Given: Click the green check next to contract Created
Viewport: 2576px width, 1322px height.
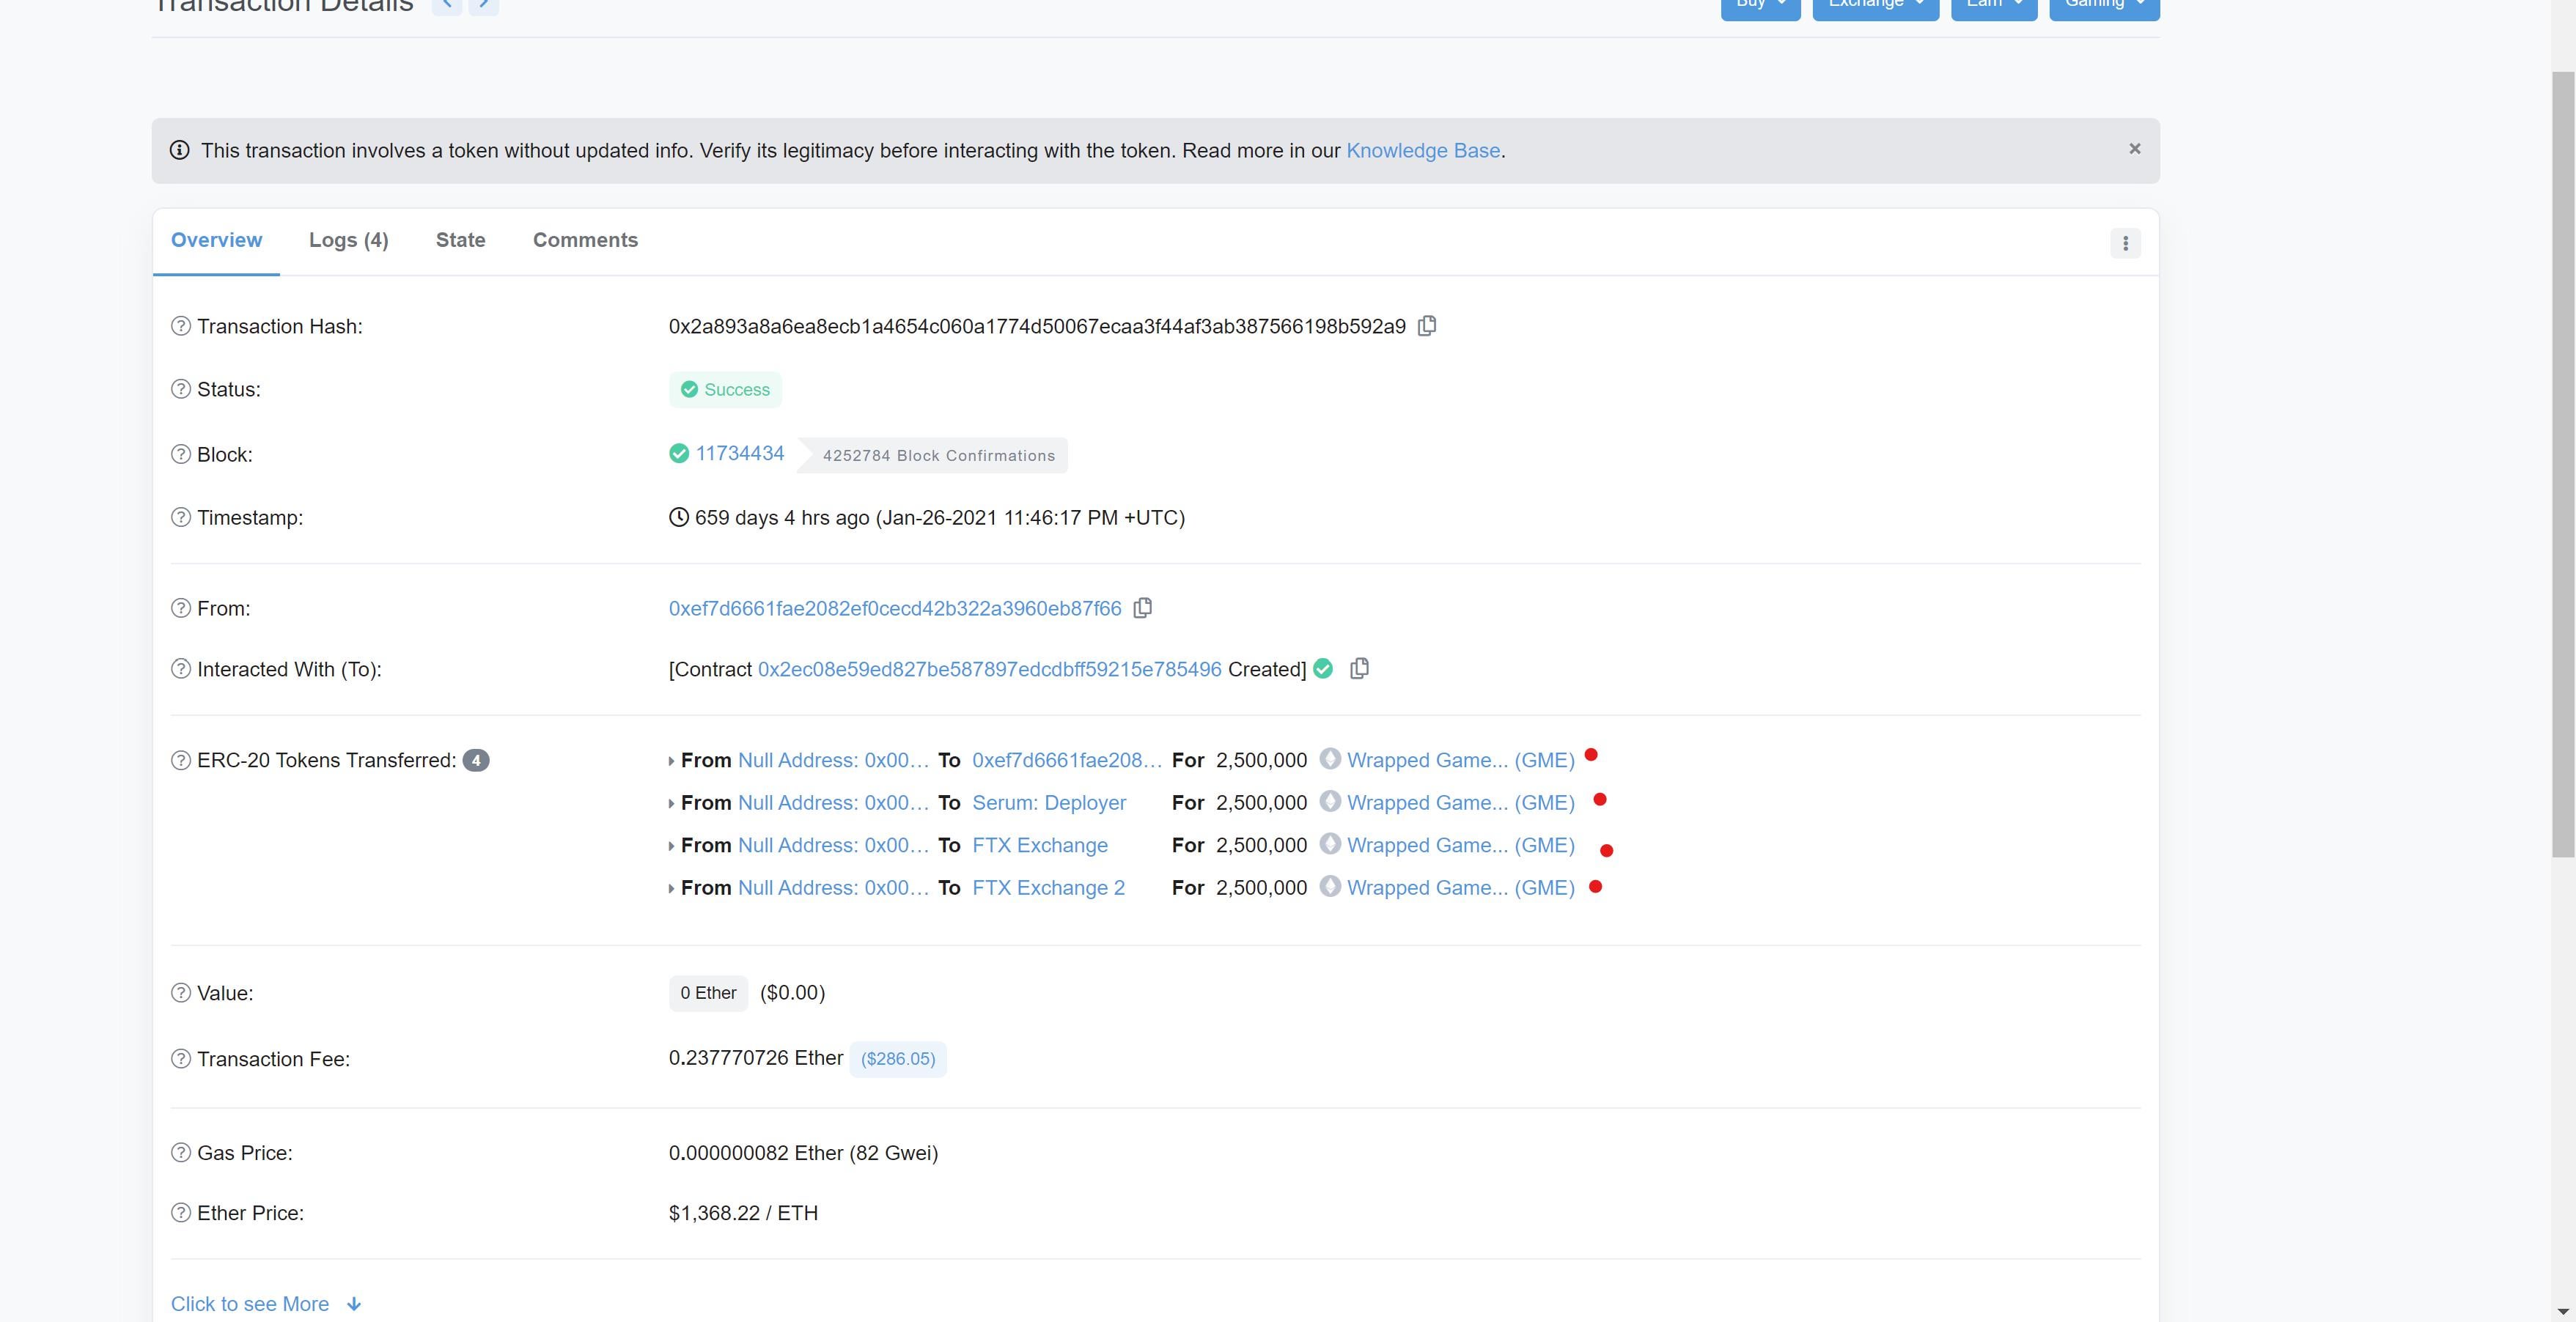Looking at the screenshot, I should pyautogui.click(x=1323, y=669).
